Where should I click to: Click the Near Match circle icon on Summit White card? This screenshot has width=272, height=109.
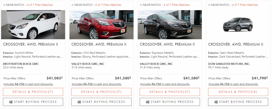pyautogui.click(x=4, y=5)
